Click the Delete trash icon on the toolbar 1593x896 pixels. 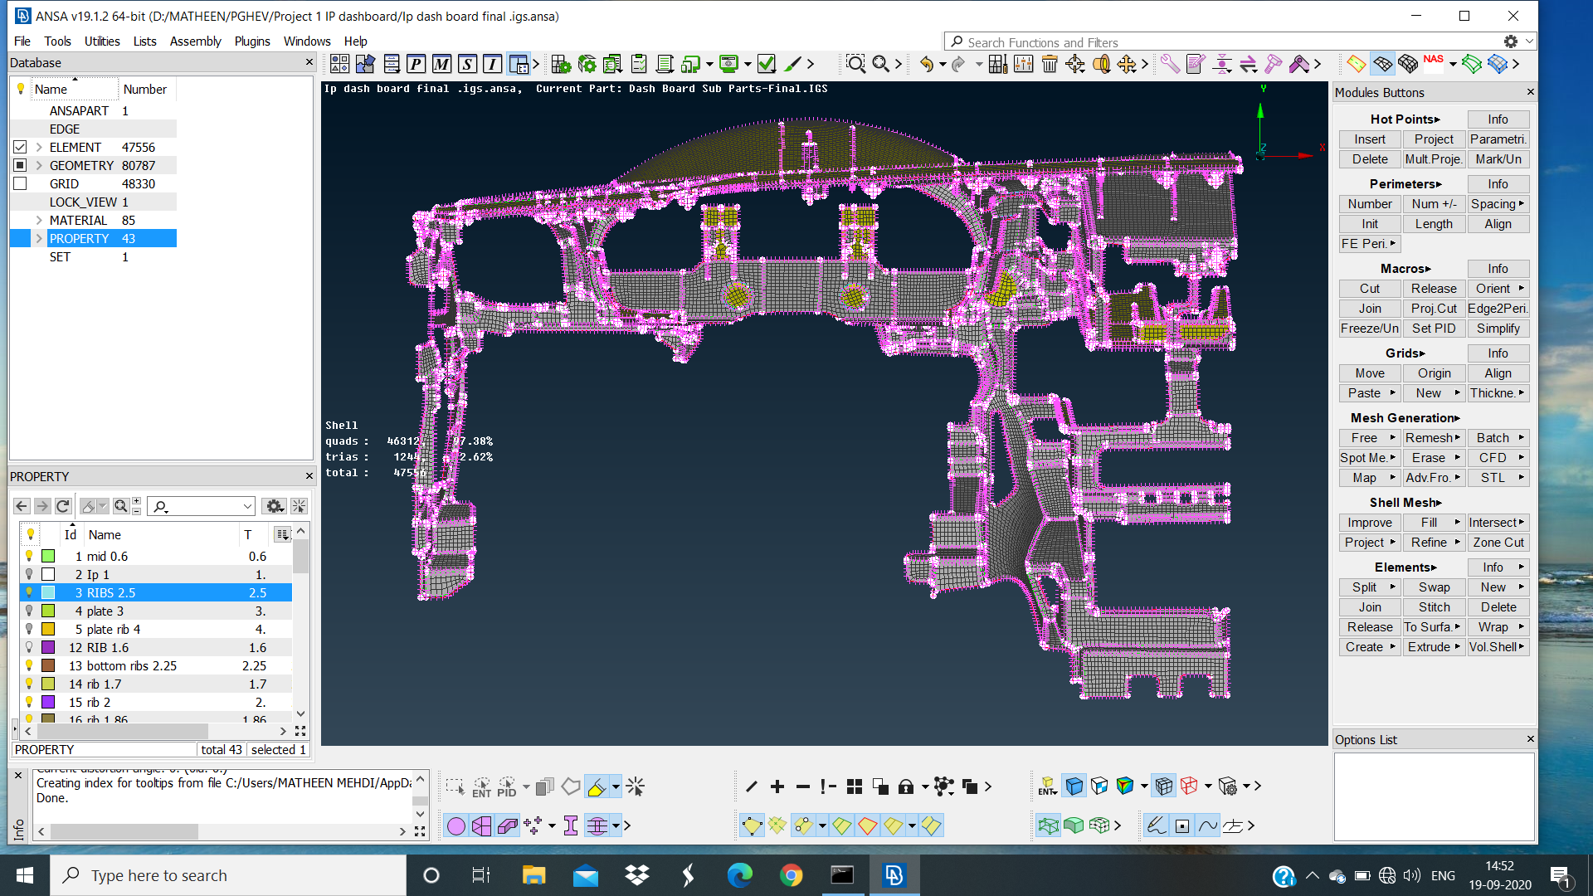point(1049,64)
